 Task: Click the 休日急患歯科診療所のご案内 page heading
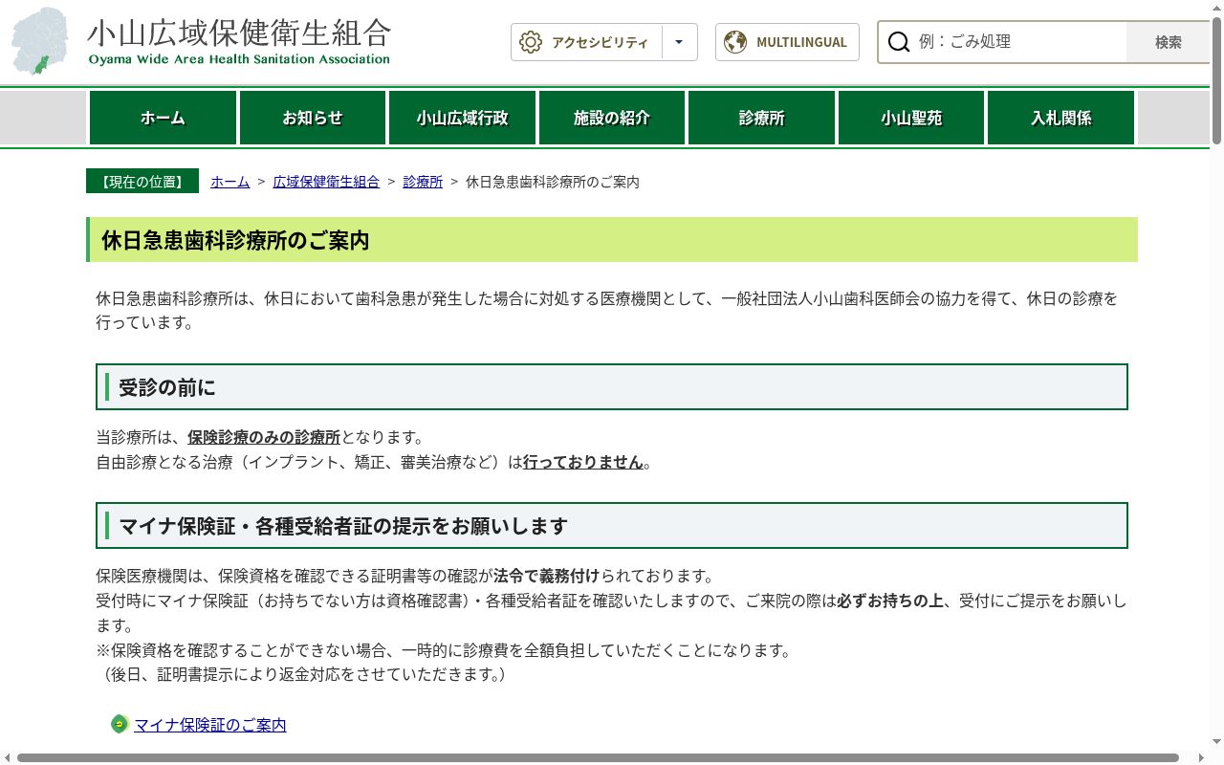point(612,240)
